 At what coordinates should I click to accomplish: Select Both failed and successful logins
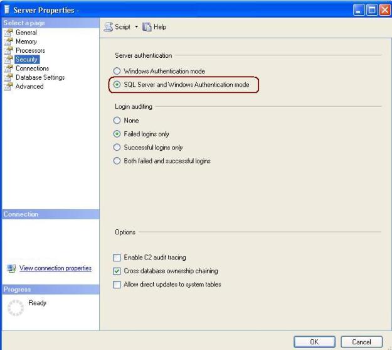pos(117,161)
